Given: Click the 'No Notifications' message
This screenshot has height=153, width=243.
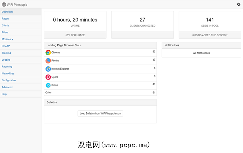Looking at the screenshot, I should click(x=202, y=53).
